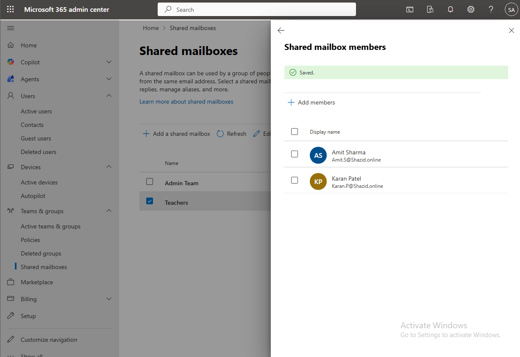This screenshot has width=520, height=357.
Task: Click the Billing card icon
Action: [x=11, y=299]
